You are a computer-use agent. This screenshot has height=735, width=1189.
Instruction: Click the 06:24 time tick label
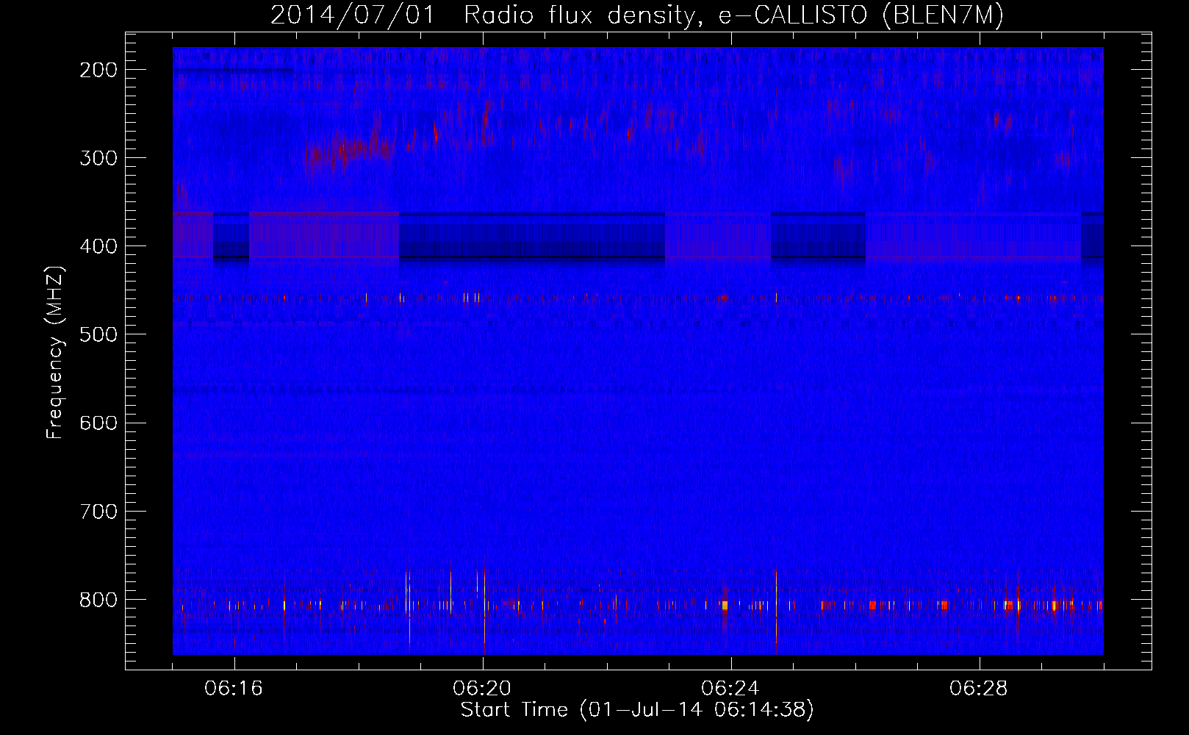(x=730, y=689)
